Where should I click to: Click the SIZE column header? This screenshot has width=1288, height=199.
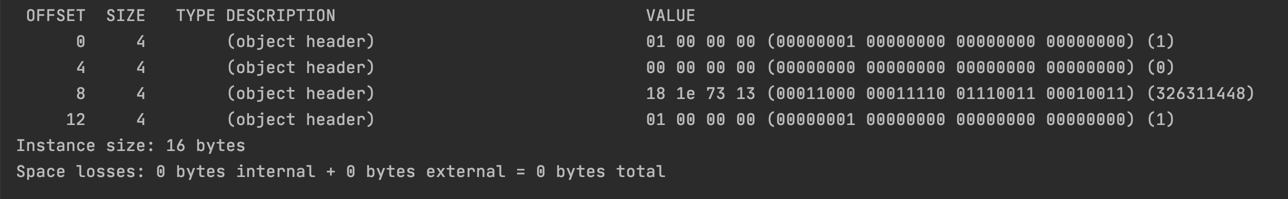coord(125,15)
